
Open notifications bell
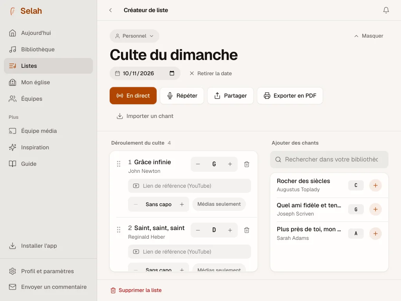pyautogui.click(x=386, y=10)
